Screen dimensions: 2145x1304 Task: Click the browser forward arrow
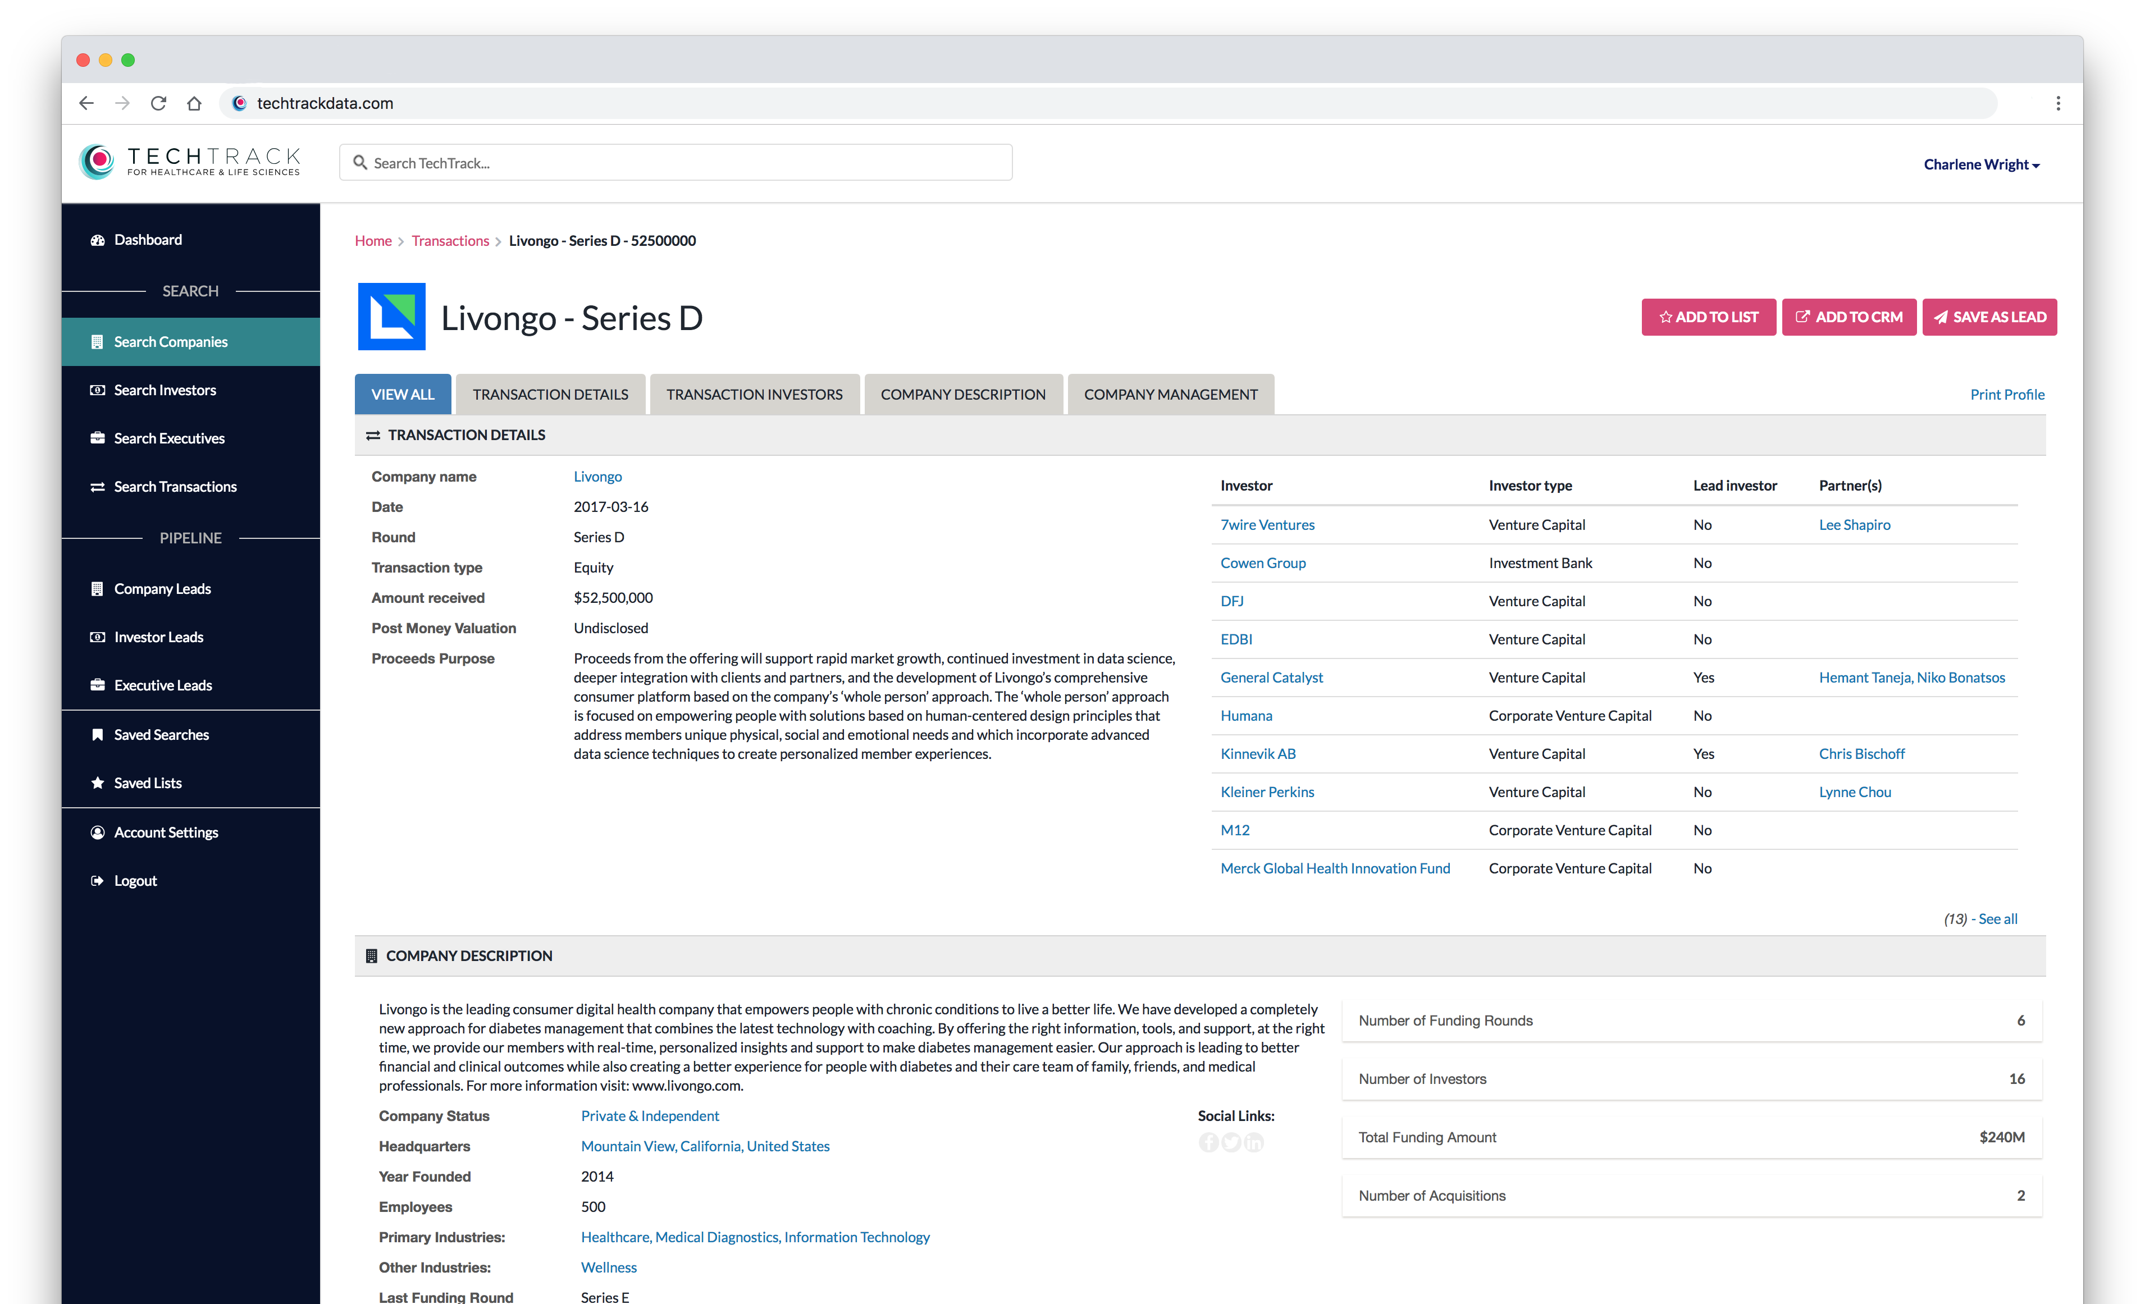click(122, 103)
